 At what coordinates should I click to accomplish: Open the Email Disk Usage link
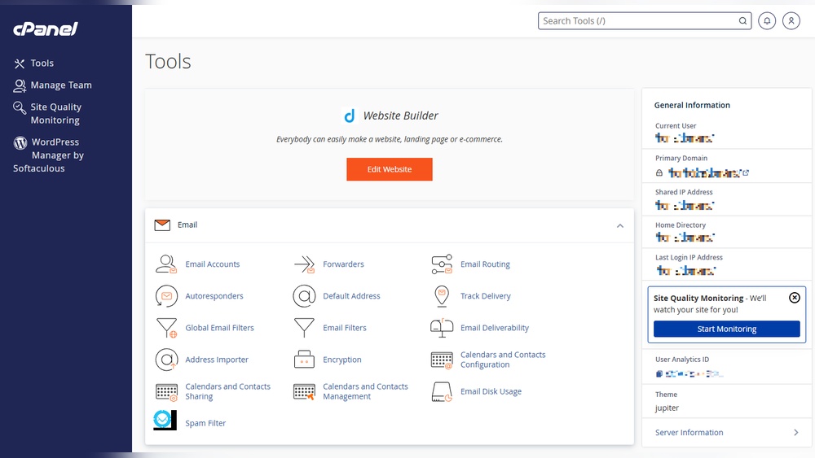coord(491,391)
